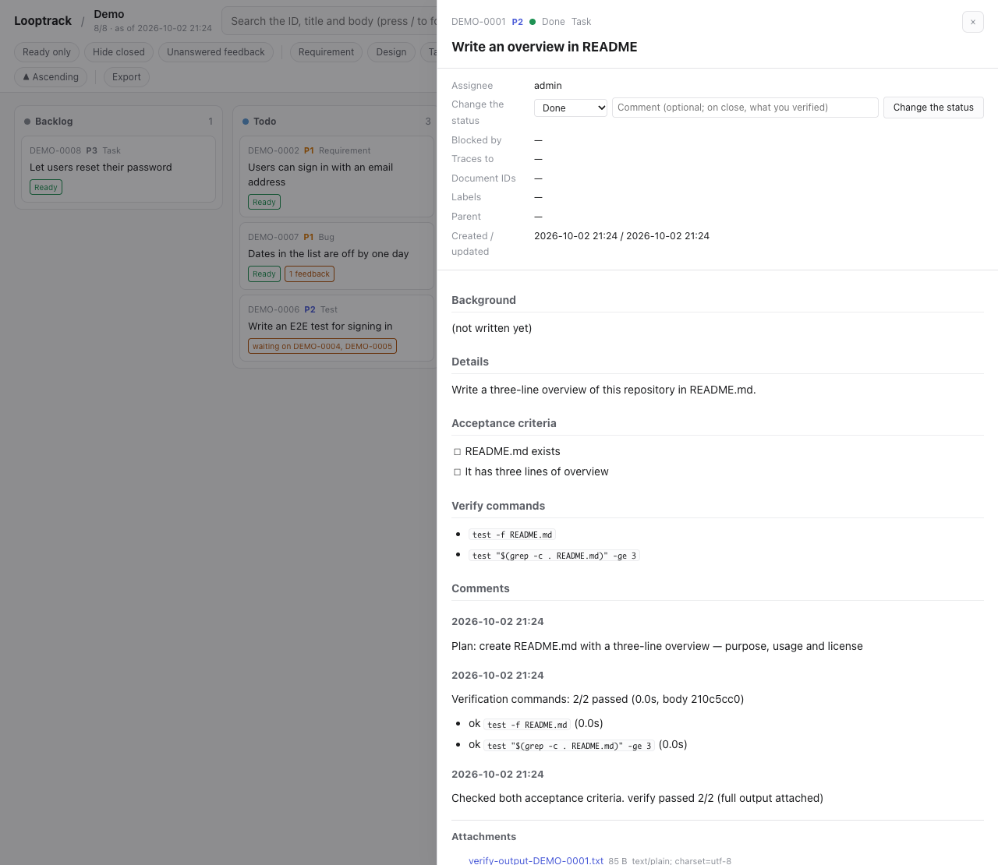
Task: Click the Ready badge on DEMO-0008 card
Action: (46, 188)
